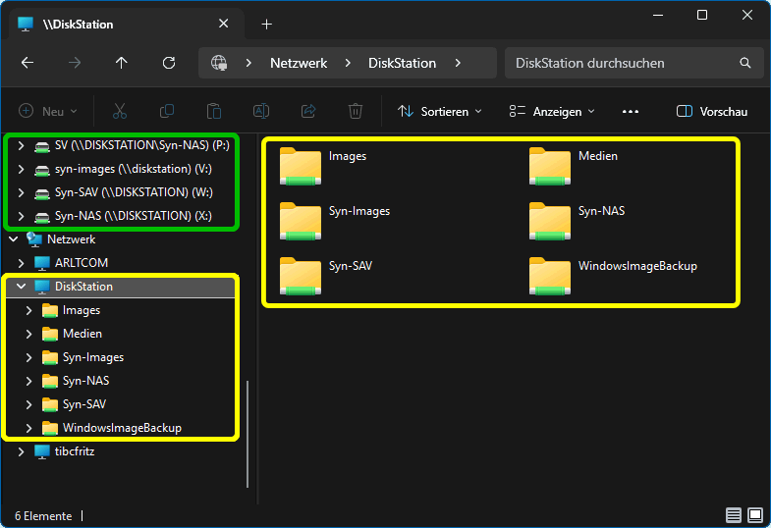Open the Anzeigen dropdown menu
Image resolution: width=771 pixels, height=528 pixels.
click(x=552, y=111)
